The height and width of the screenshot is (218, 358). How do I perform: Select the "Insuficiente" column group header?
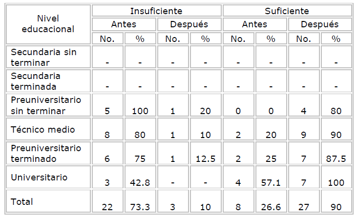(x=156, y=11)
